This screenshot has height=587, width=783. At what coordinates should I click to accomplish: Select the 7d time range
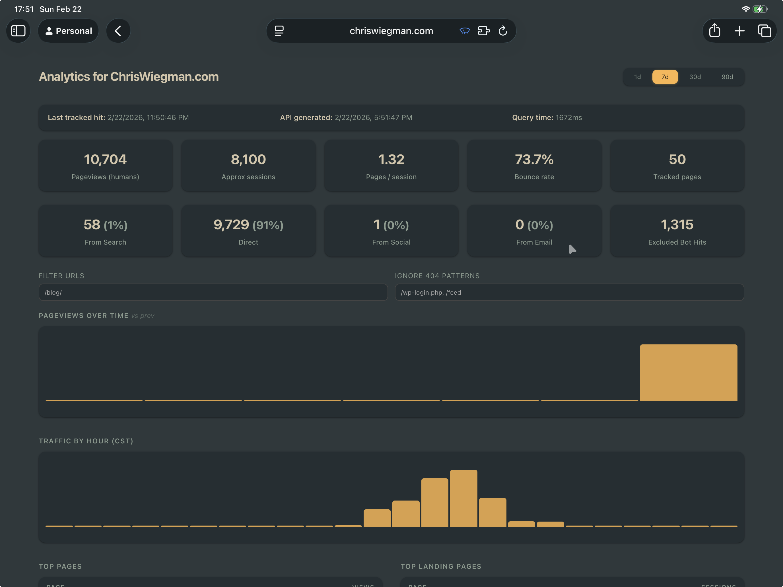click(x=665, y=77)
